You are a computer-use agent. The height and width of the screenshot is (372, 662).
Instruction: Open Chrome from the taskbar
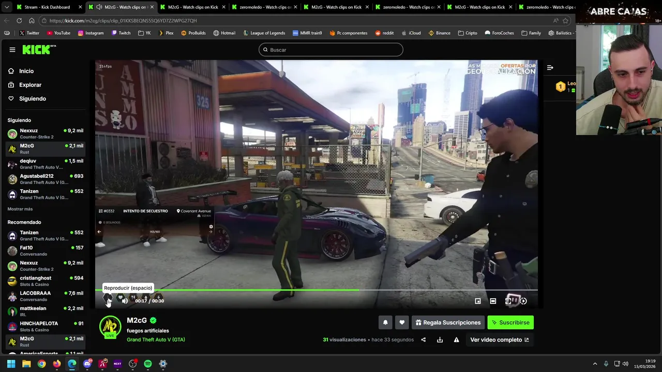41,364
